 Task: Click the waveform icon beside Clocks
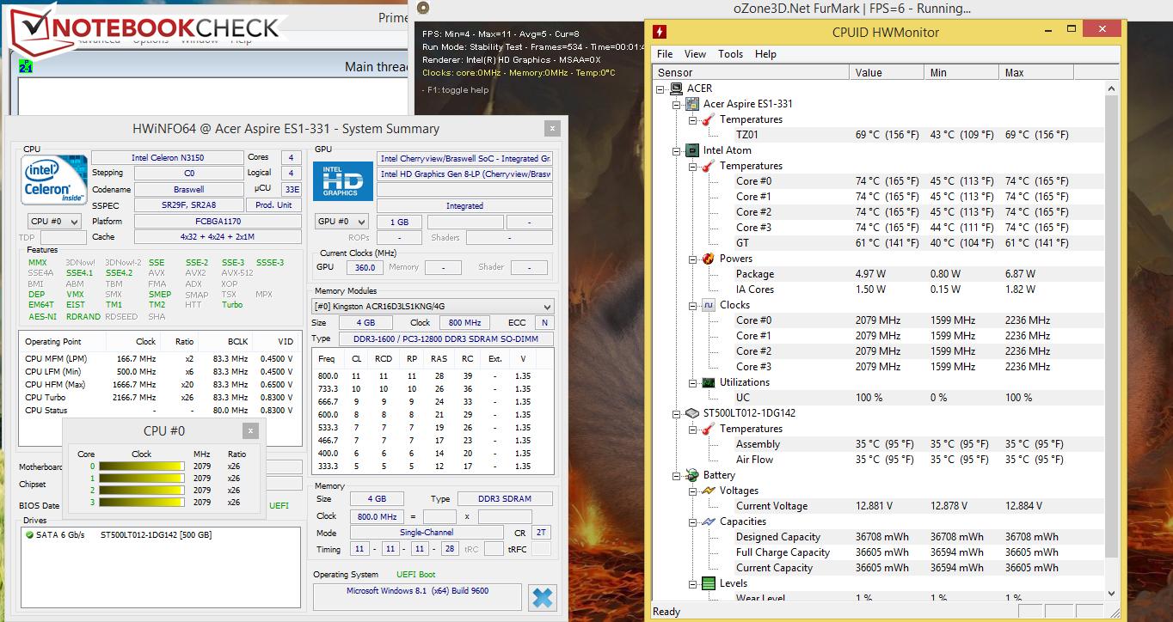(x=709, y=305)
